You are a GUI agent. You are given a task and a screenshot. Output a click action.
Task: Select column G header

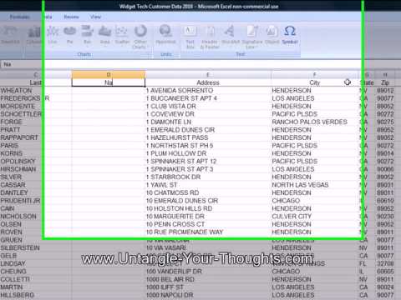[367, 74]
